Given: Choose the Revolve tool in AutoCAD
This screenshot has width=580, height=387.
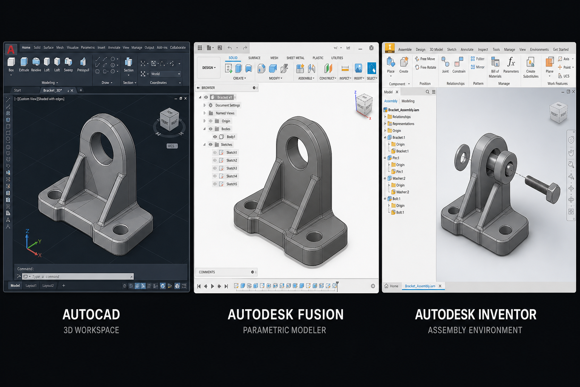Looking at the screenshot, I should pos(36,64).
